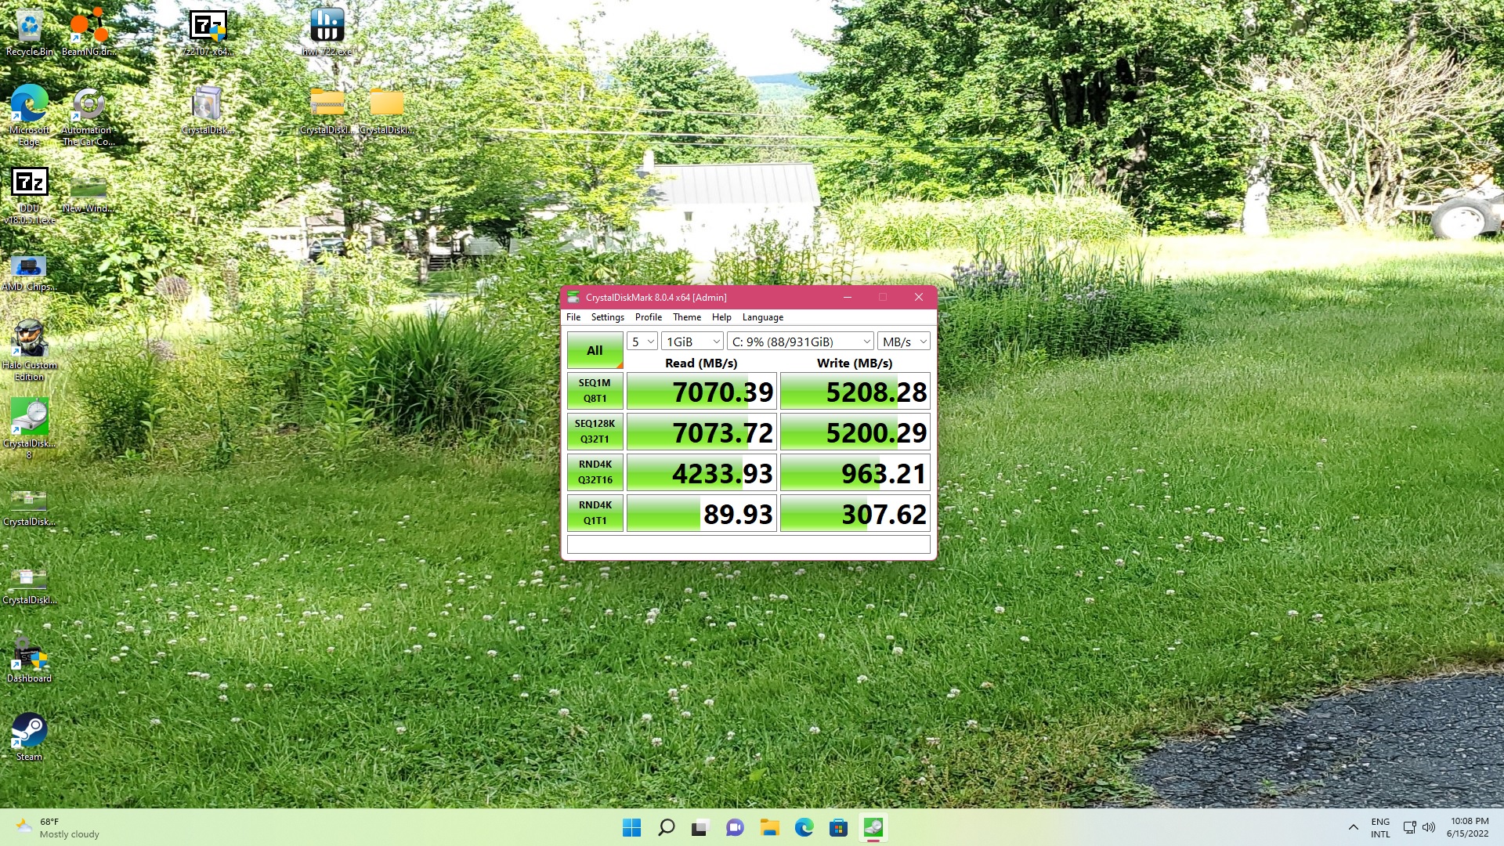Open the drive dropdown showing C: 9%
Viewport: 1504px width, 846px height.
pos(800,342)
